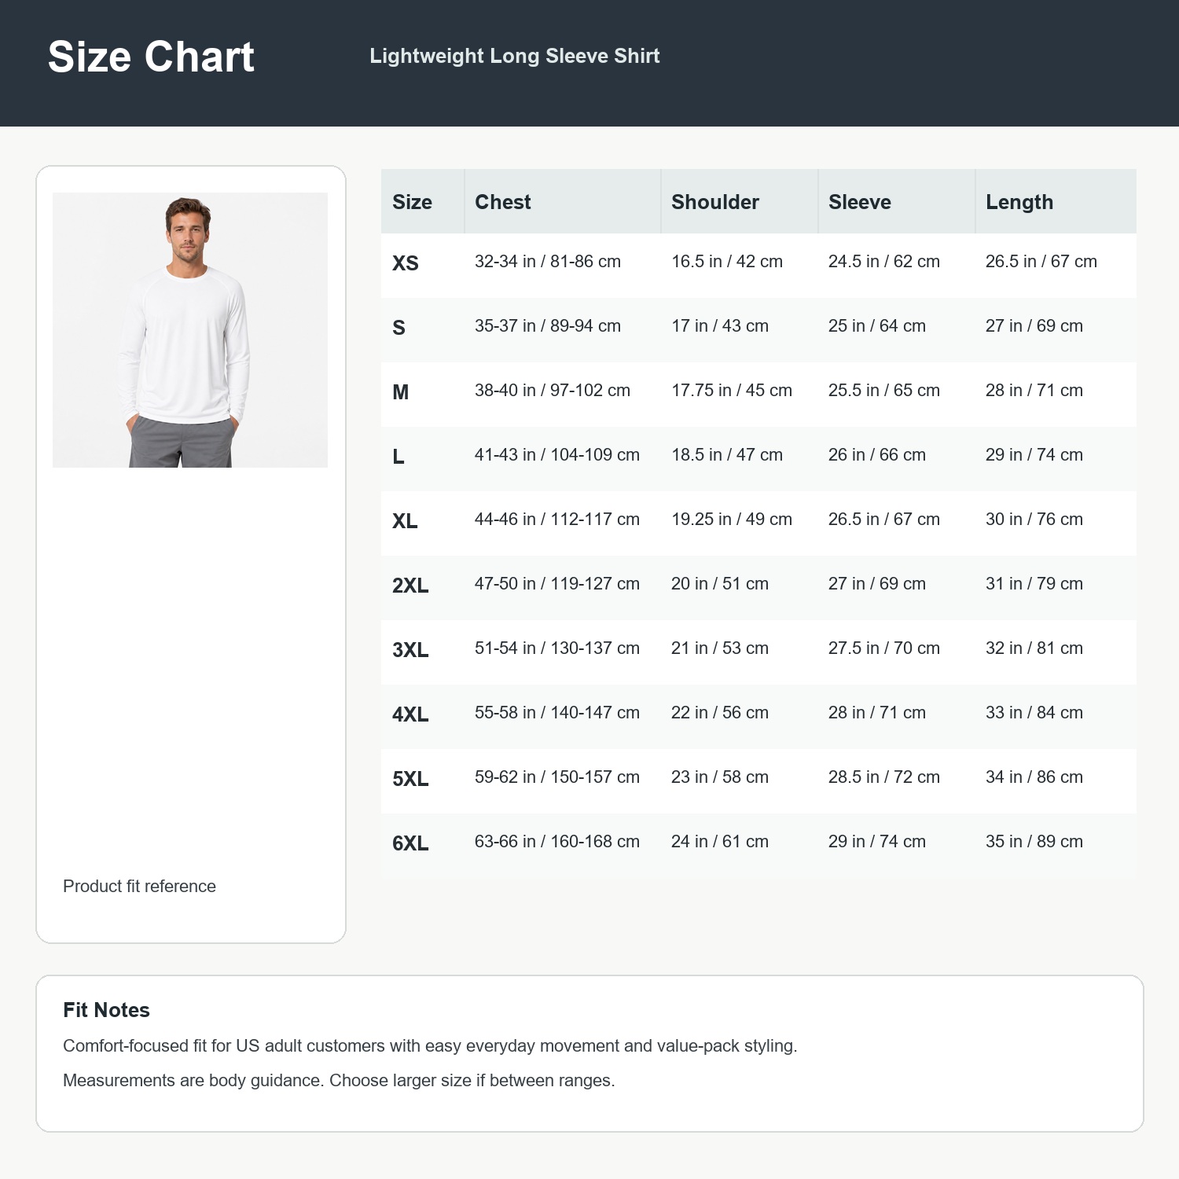1179x1179 pixels.
Task: Select the 'Size Chart' heading
Action: pos(151,57)
